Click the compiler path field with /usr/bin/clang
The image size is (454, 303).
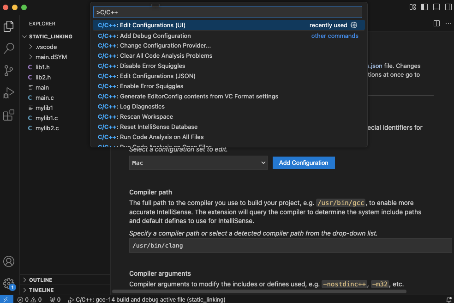pos(290,246)
